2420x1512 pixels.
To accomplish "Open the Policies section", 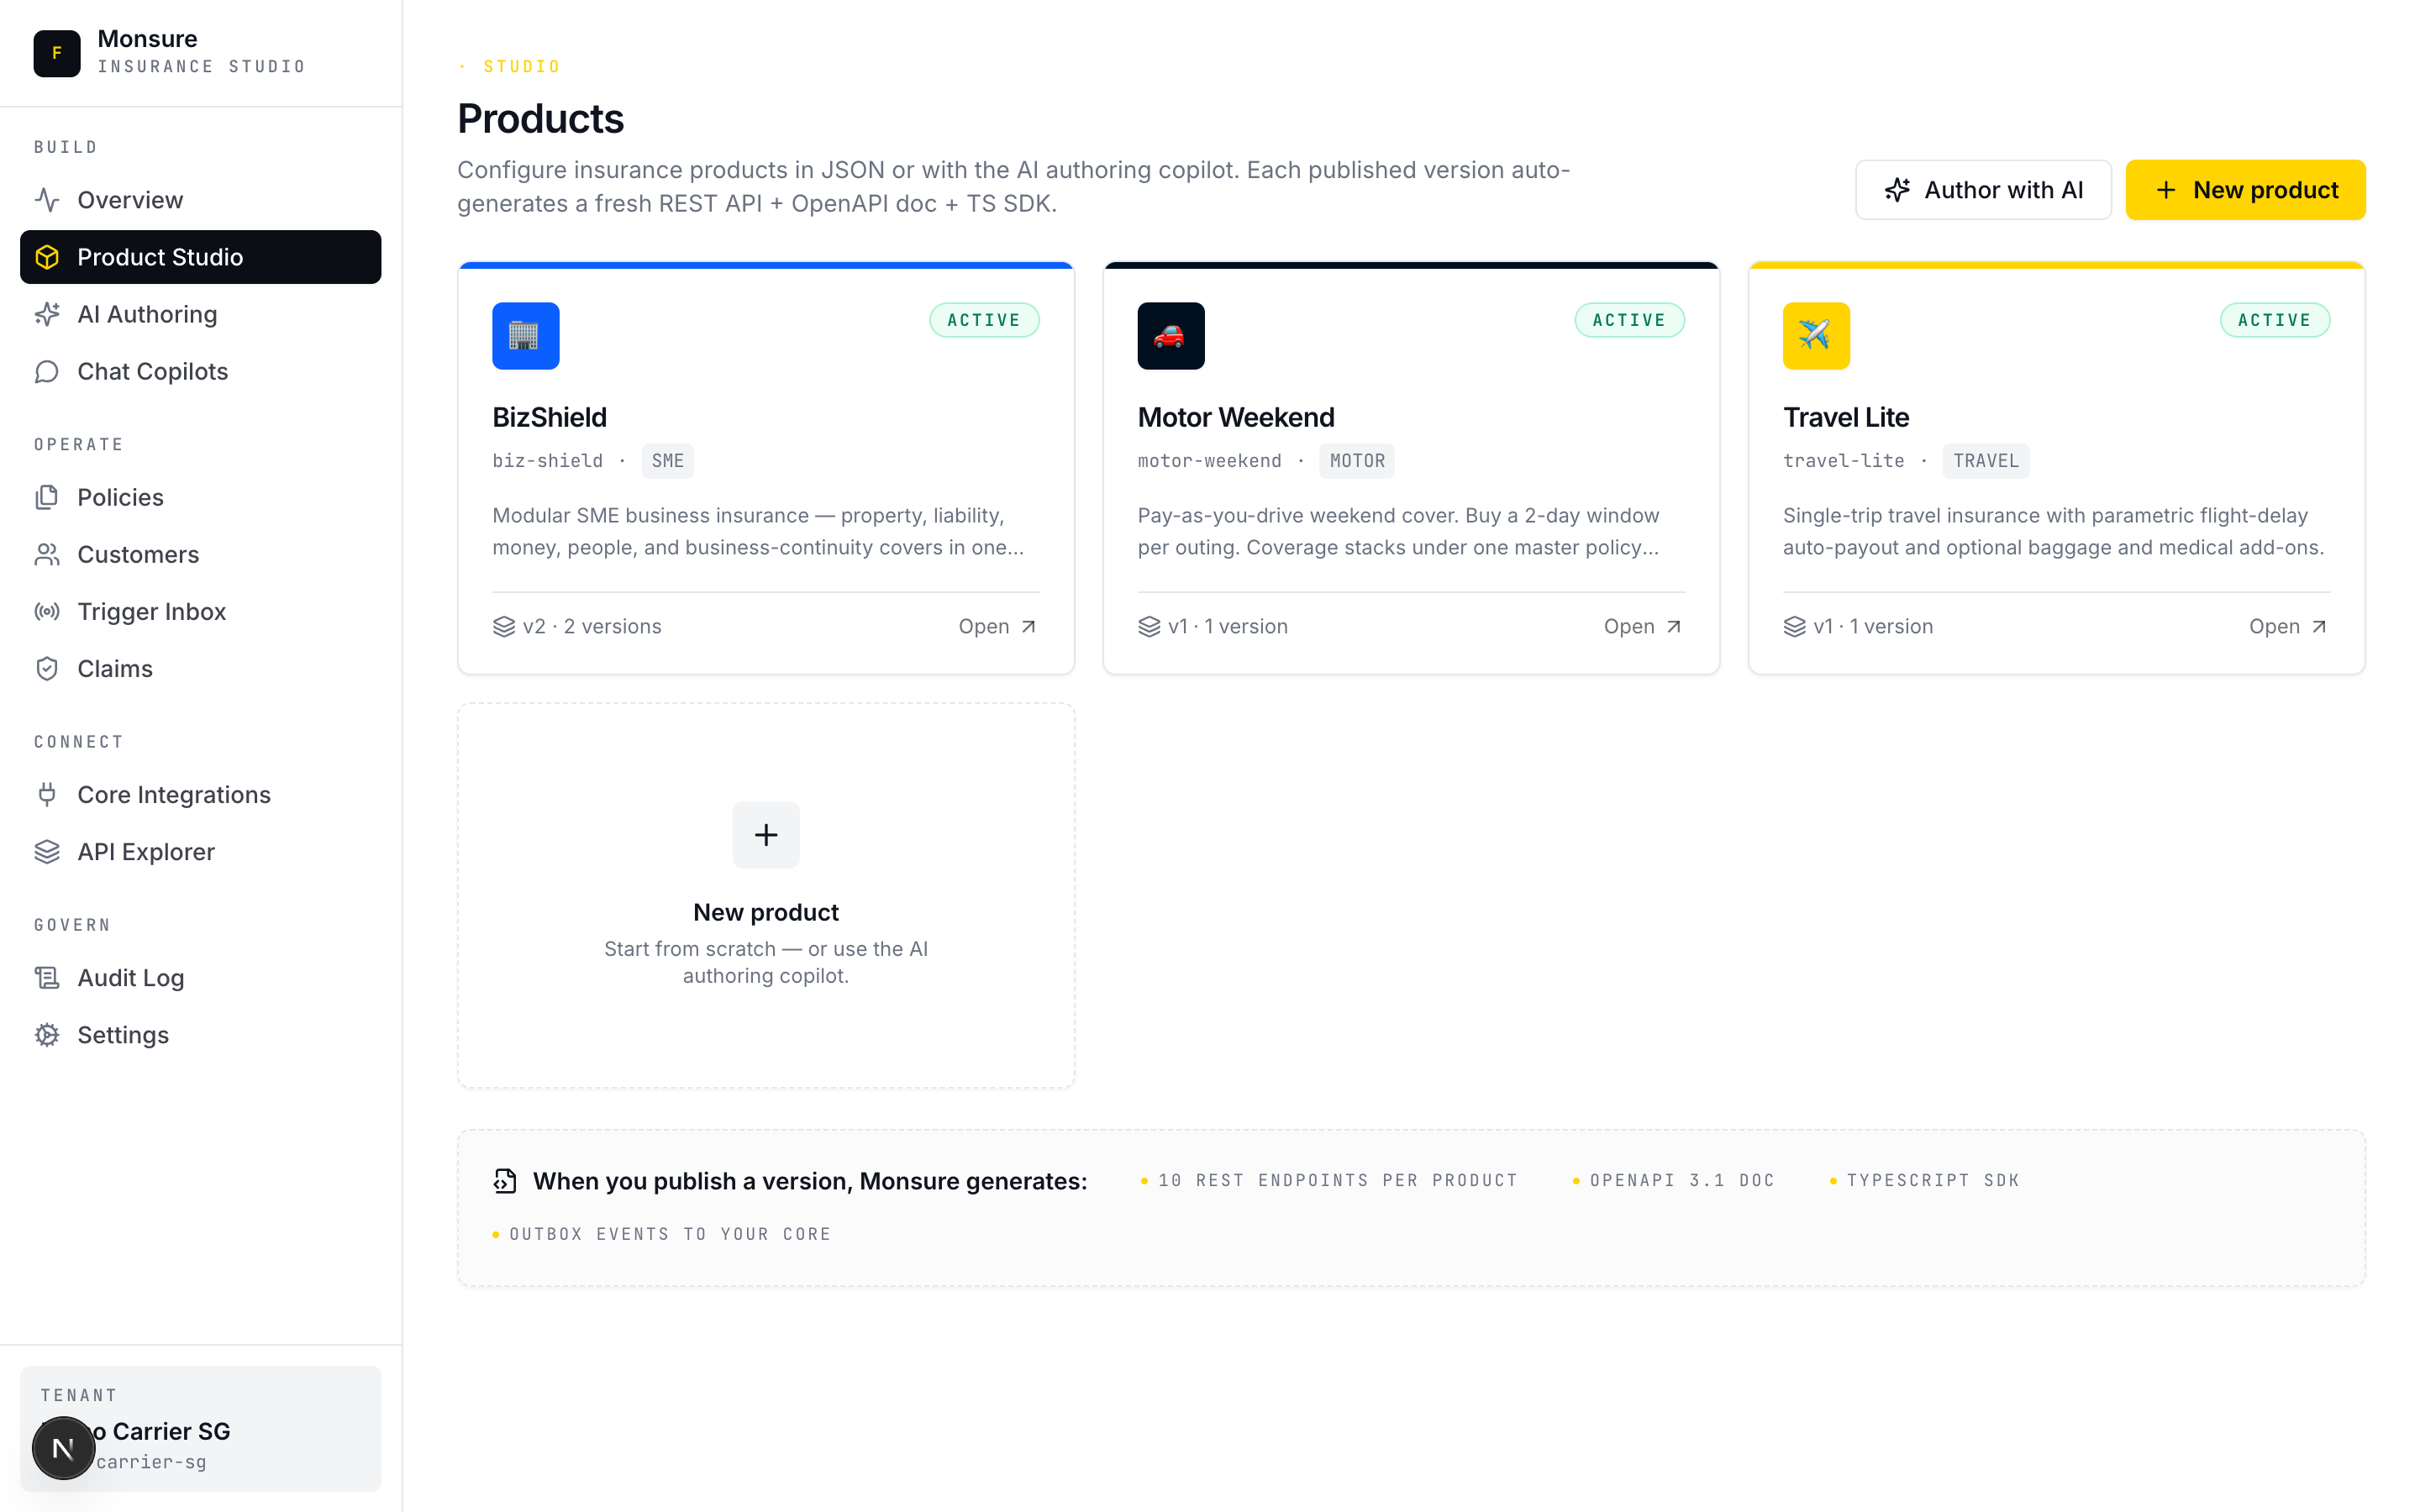I will pyautogui.click(x=120, y=497).
